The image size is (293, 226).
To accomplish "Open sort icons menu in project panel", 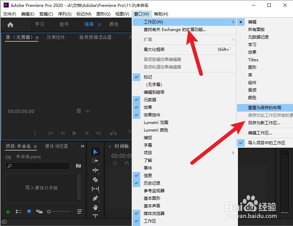I will [79, 212].
